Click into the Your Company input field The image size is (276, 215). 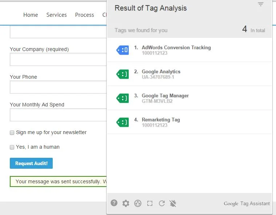pyautogui.click(x=58, y=60)
